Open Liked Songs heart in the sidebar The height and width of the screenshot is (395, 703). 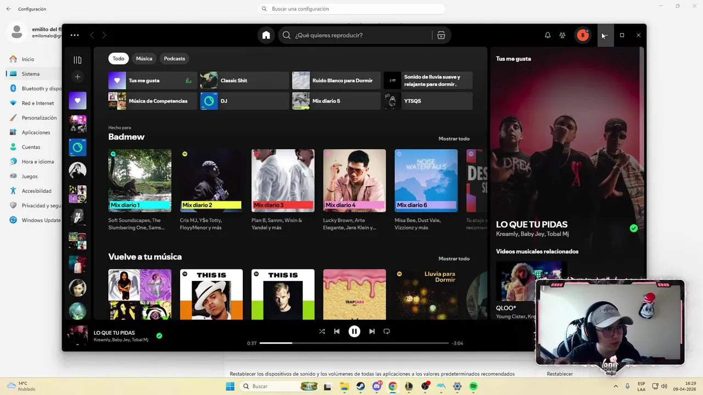77,100
